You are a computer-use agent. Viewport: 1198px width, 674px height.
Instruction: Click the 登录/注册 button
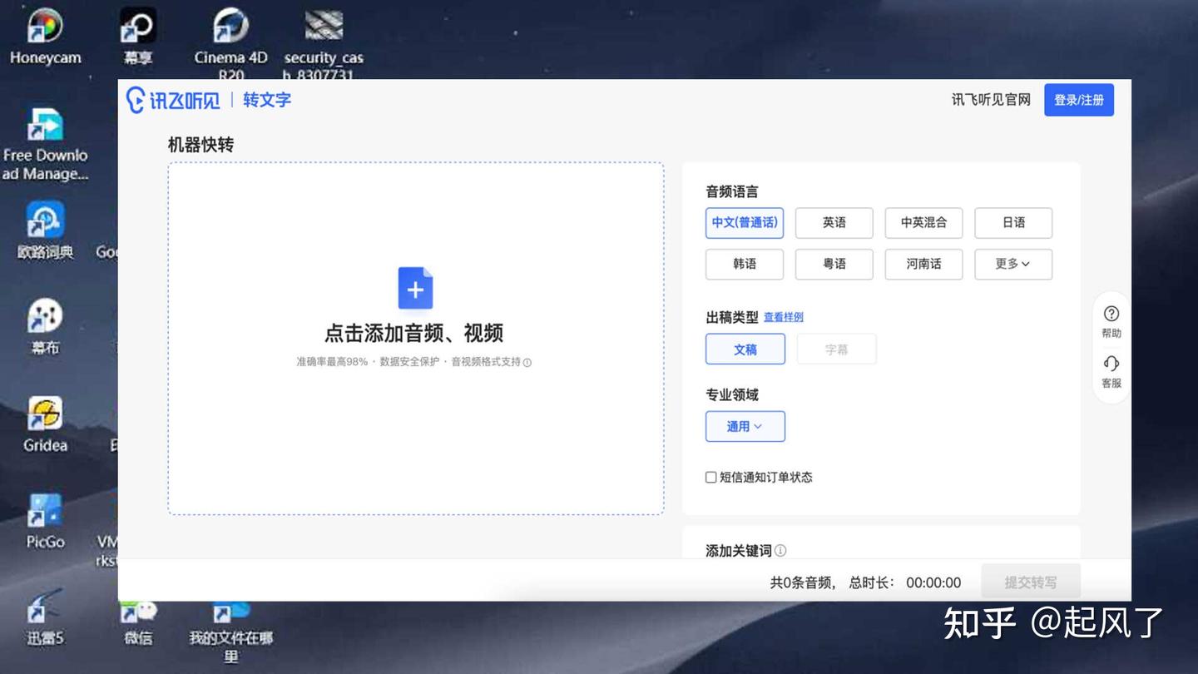pos(1079,100)
